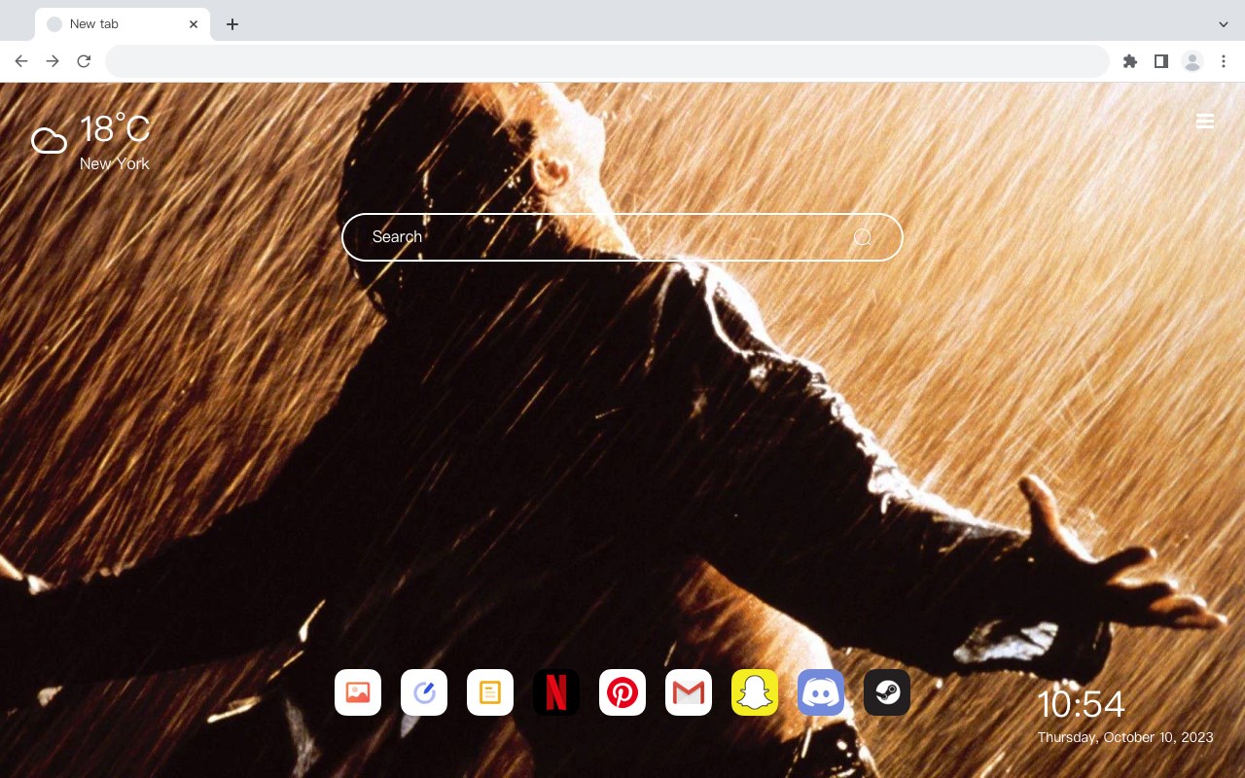The image size is (1245, 778).
Task: Open the yellow notes shortcut icon
Action: 490,692
